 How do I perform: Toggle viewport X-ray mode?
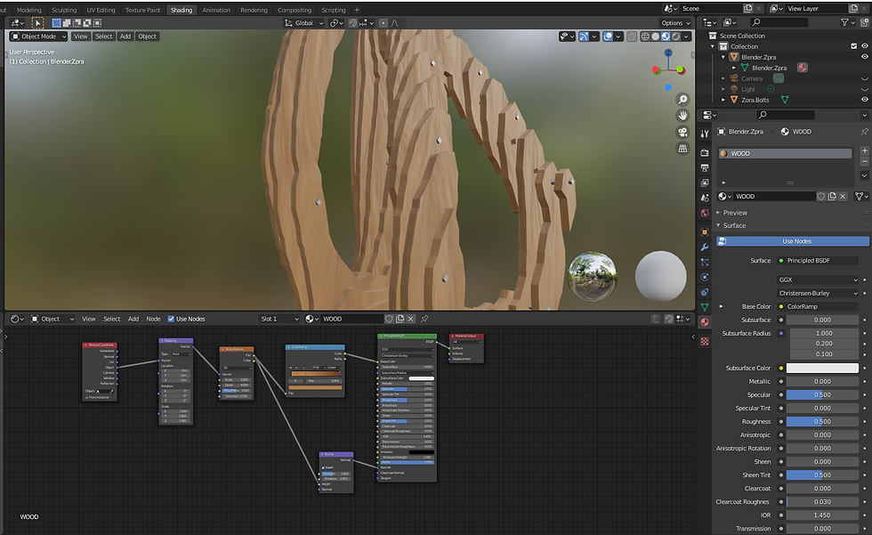632,36
